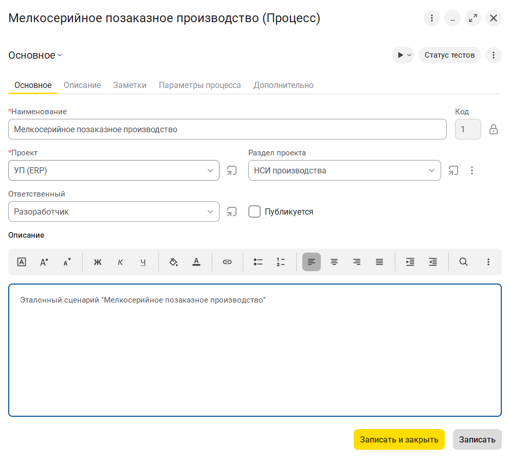
Task: Open the background fill color picker
Action: [174, 262]
